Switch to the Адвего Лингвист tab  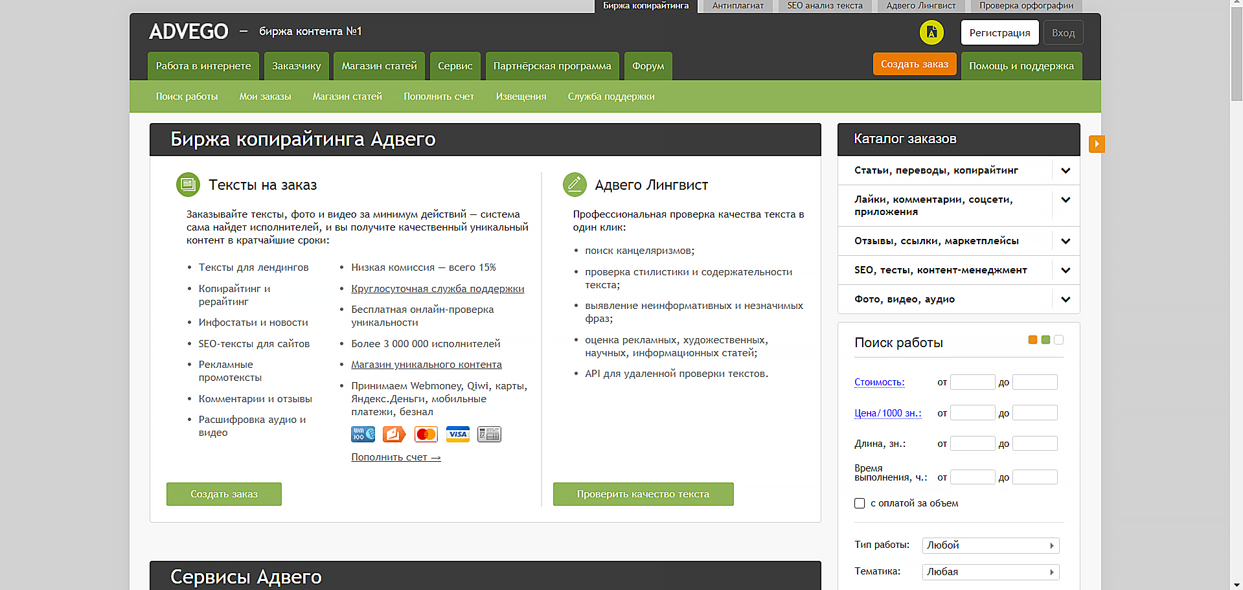click(921, 6)
